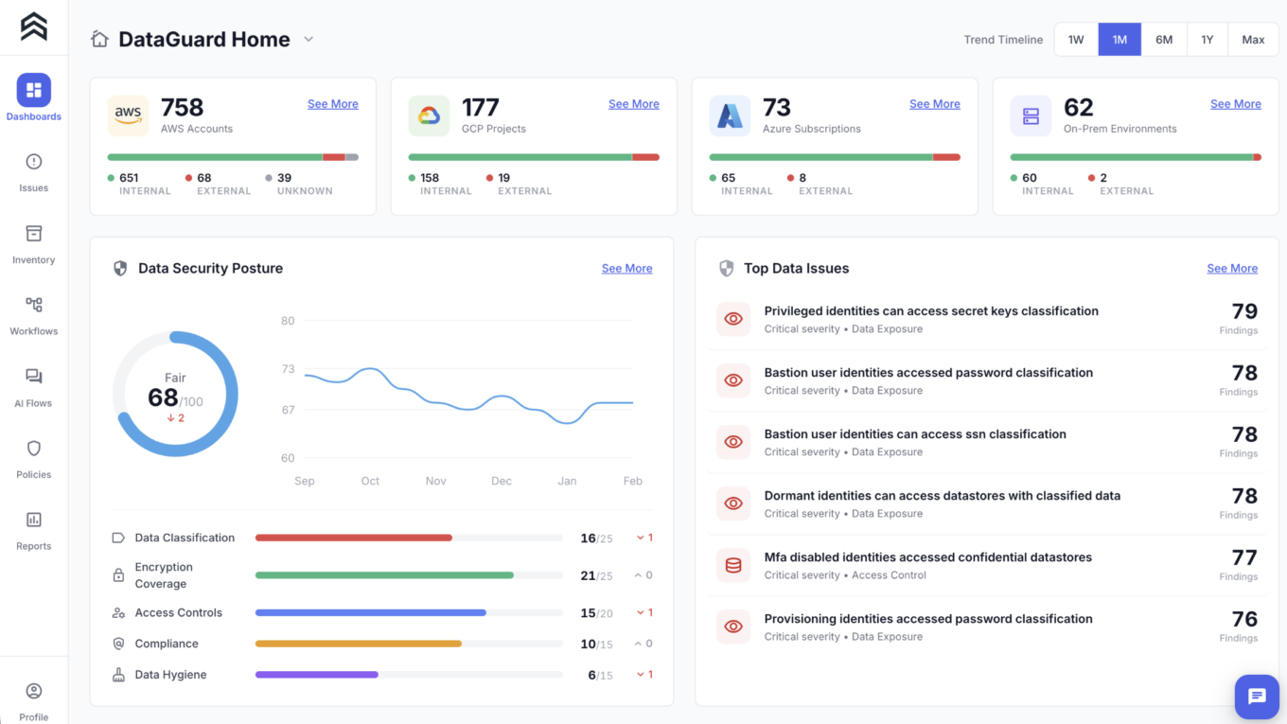Click the home icon beside DataGuard Home
The image size is (1287, 724).
tap(99, 39)
